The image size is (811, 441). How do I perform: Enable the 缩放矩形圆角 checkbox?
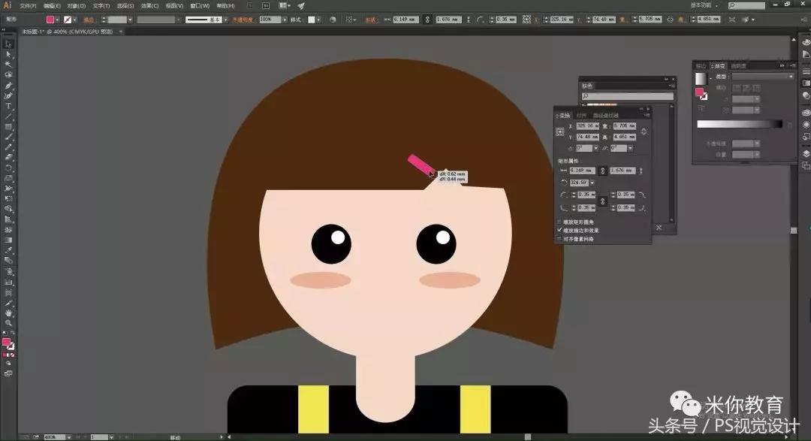pos(559,222)
